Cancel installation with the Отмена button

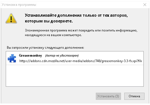tap(134, 96)
